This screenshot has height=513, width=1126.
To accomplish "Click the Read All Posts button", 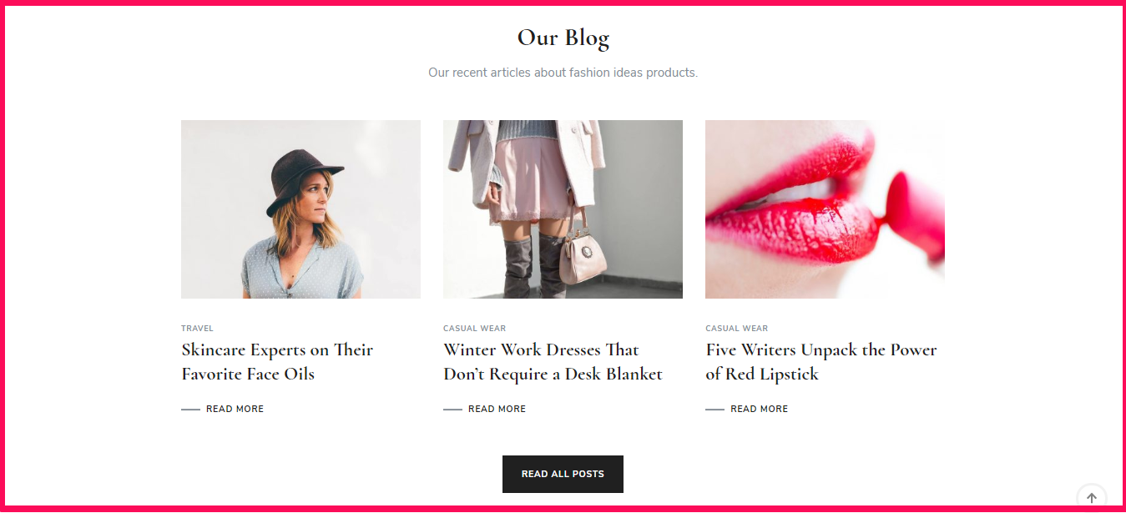I will click(x=563, y=474).
